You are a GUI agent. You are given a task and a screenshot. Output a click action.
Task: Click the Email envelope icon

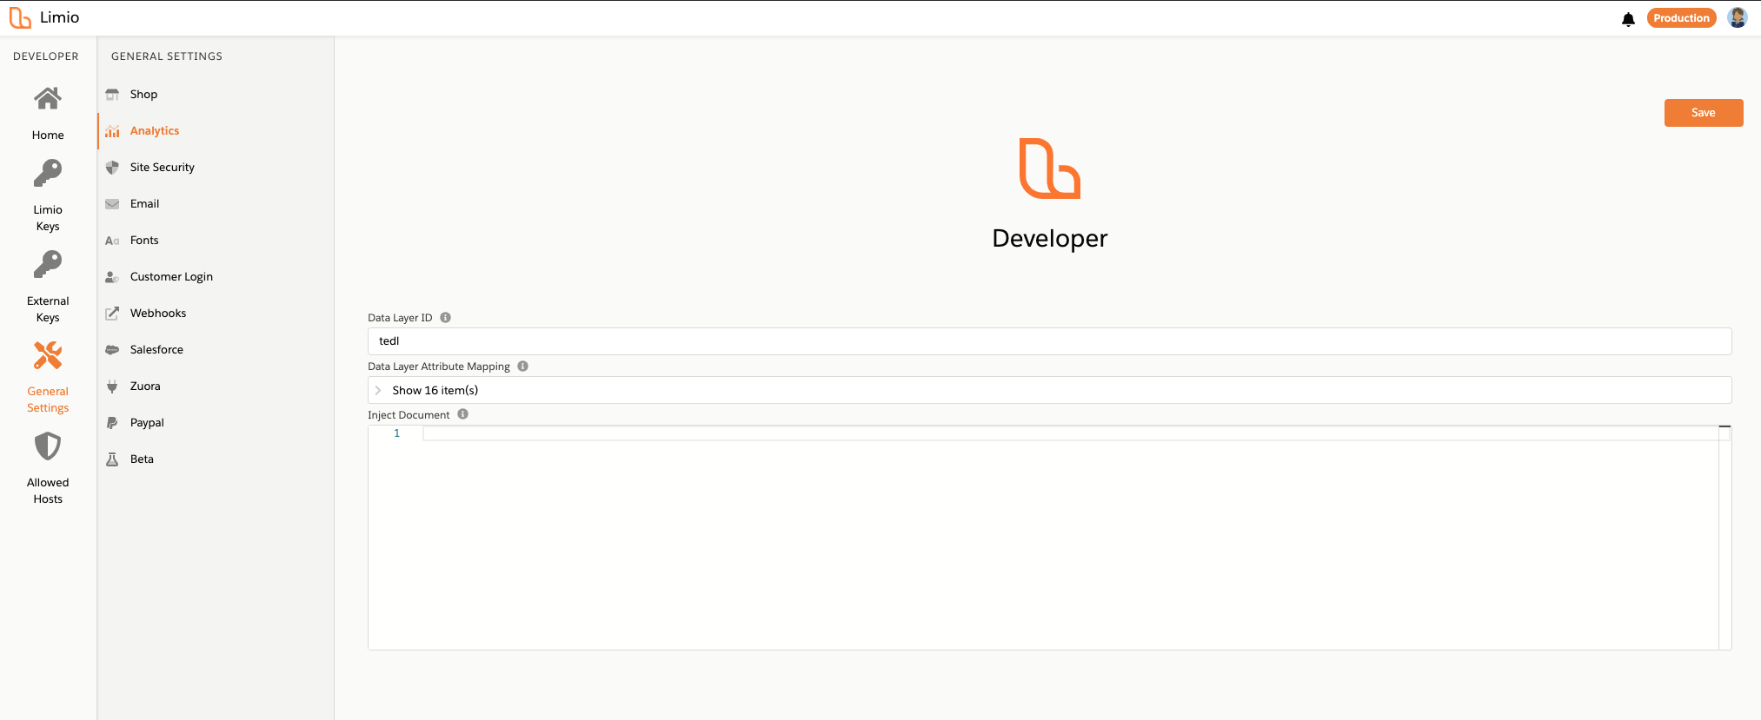pyautogui.click(x=112, y=204)
